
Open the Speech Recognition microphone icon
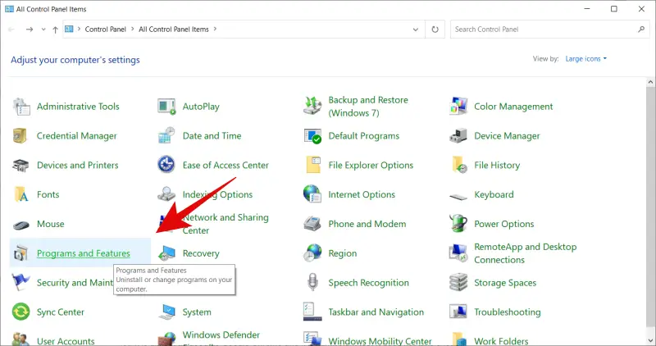click(x=312, y=282)
